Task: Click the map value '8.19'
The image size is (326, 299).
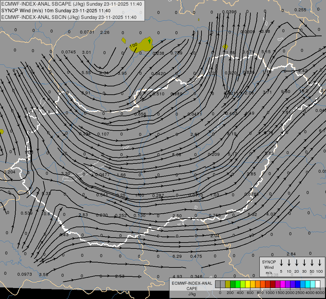Action: coord(232,134)
